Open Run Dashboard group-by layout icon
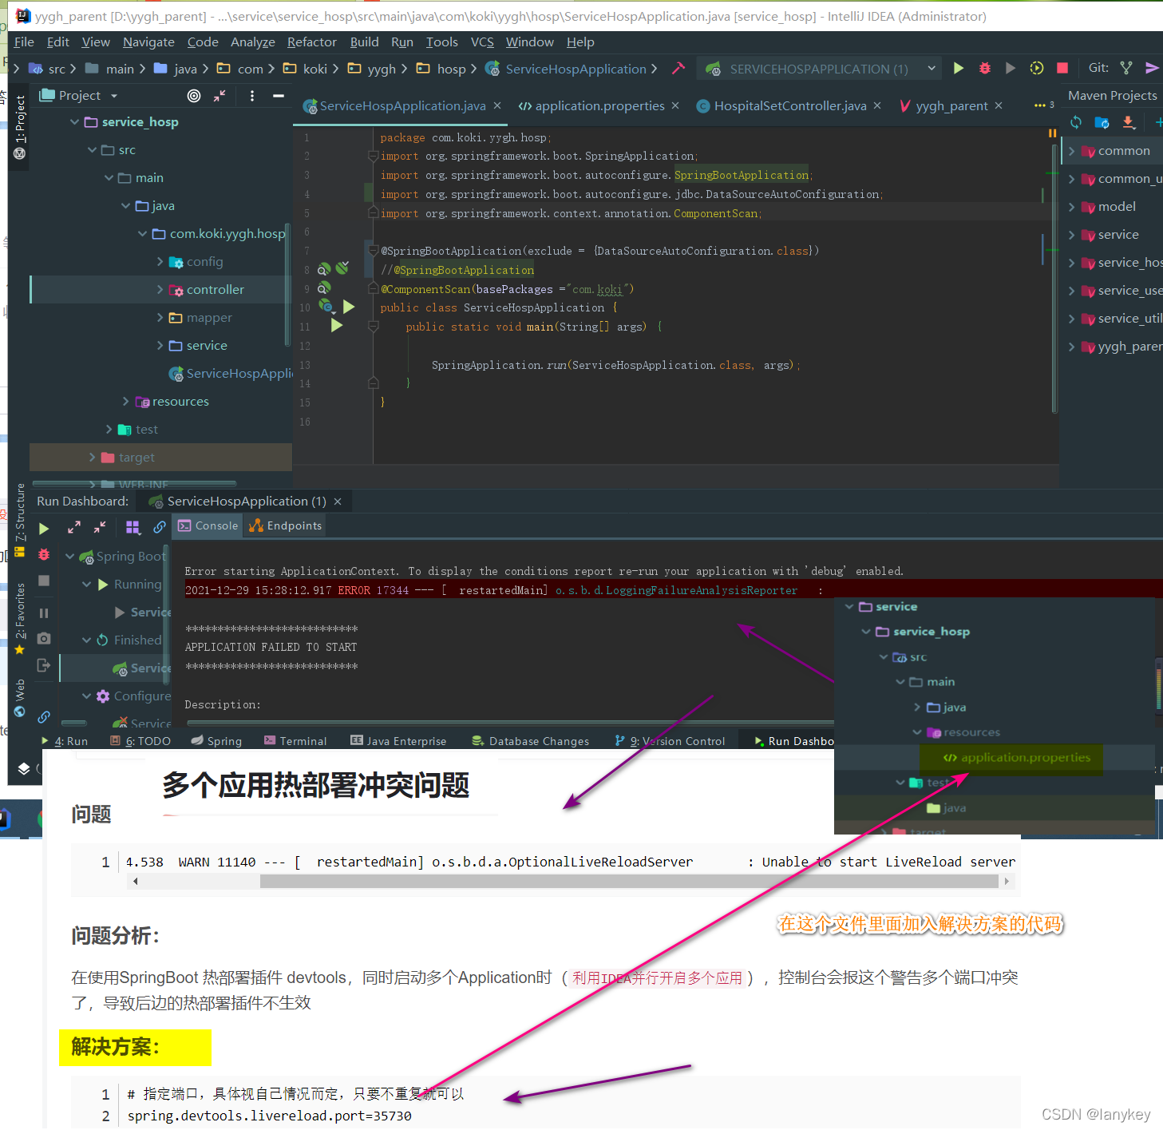1163x1130 pixels. pos(133,527)
